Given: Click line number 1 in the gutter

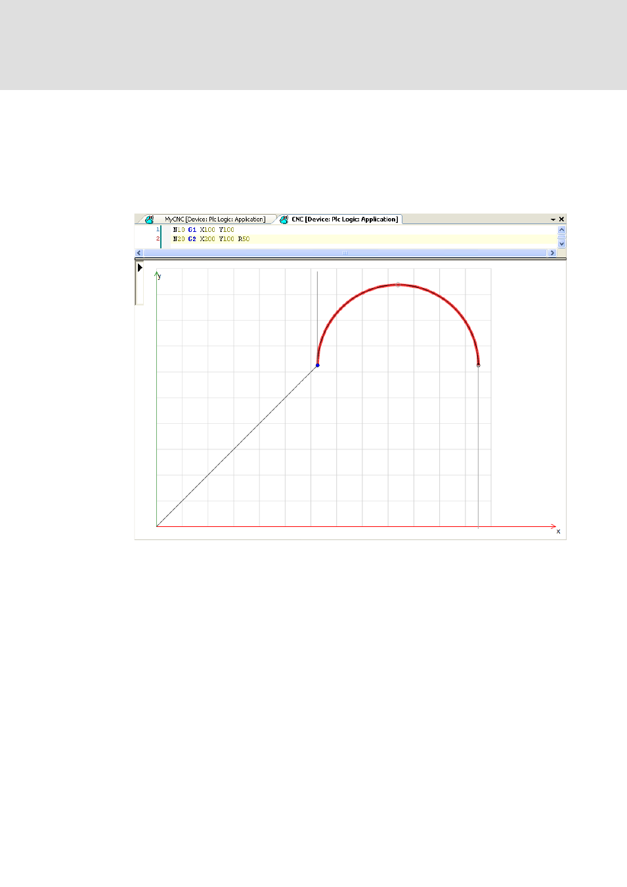Looking at the screenshot, I should tap(158, 230).
